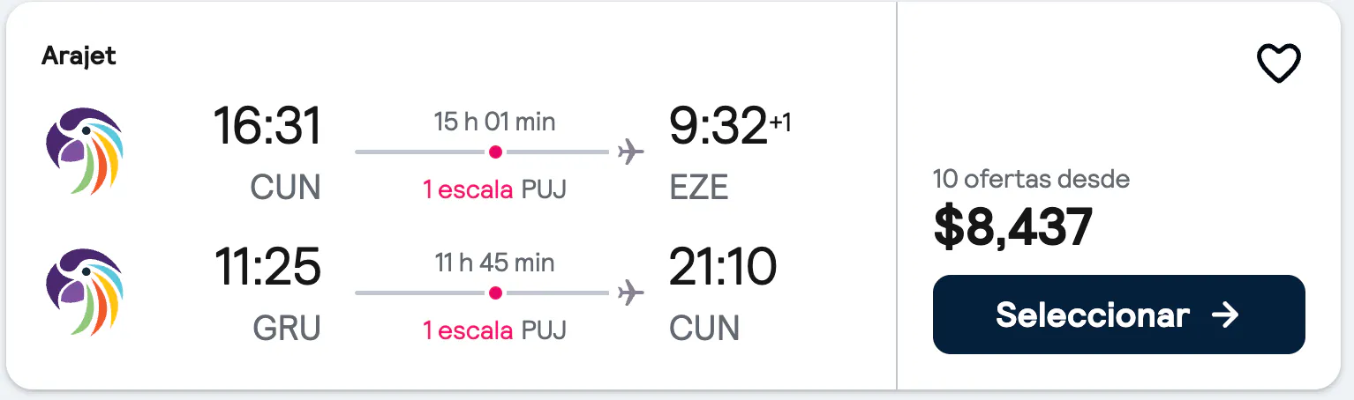This screenshot has height=400, width=1354.
Task: Click pink stopover dot on outbound flight
Action: (x=495, y=152)
